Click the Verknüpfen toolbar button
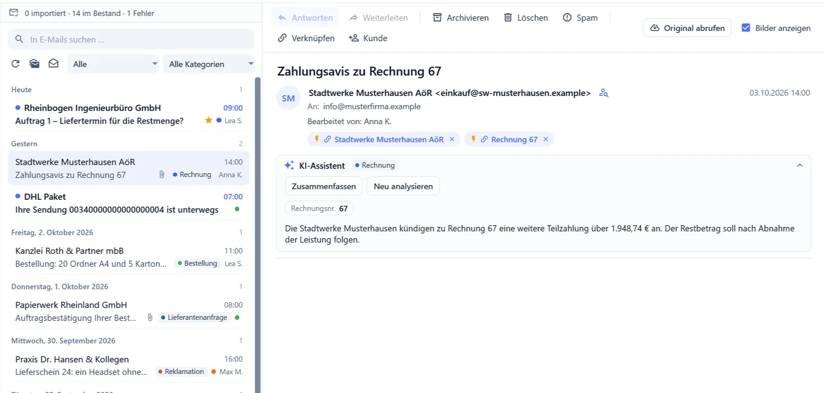 [306, 38]
